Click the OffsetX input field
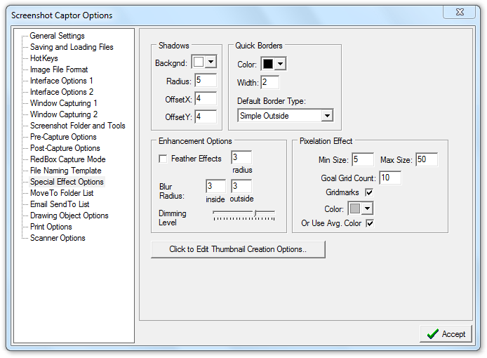This screenshot has width=487, height=358. [206, 98]
